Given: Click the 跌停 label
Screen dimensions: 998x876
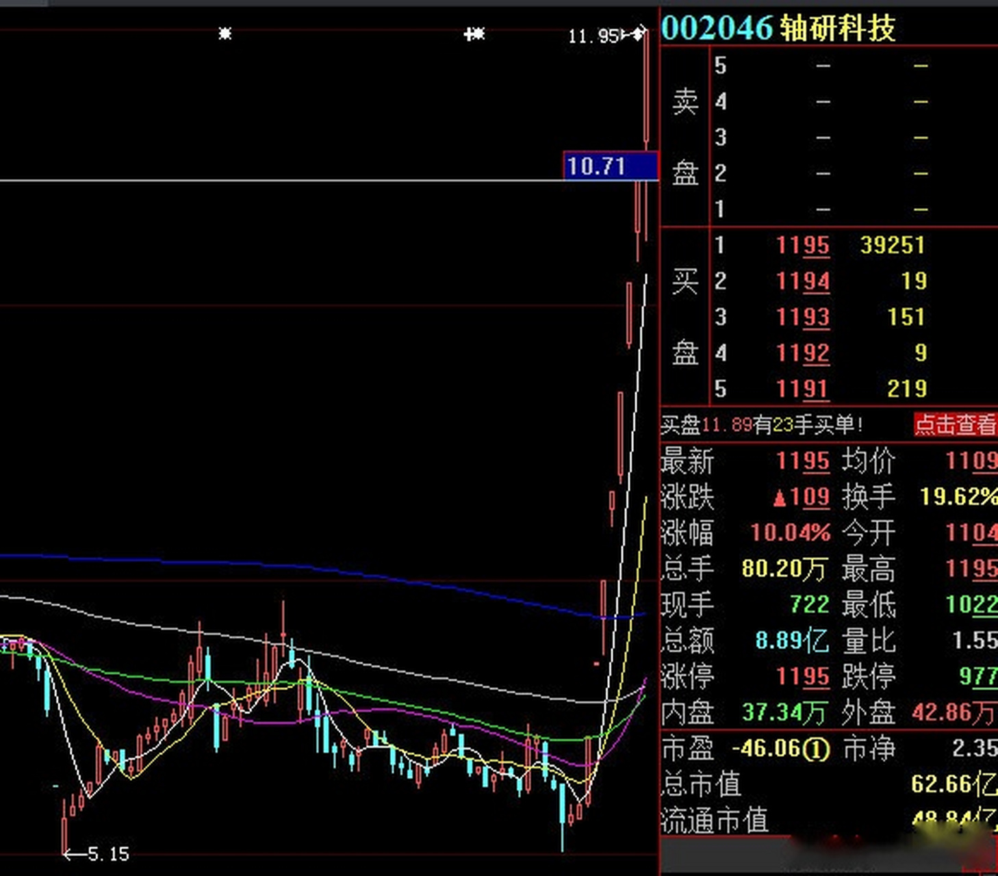Looking at the screenshot, I should [x=868, y=676].
